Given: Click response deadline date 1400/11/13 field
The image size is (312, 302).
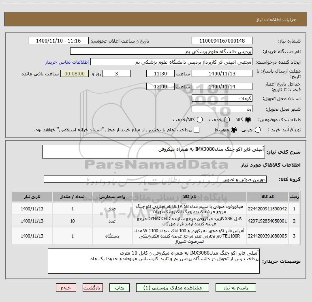Looking at the screenshot, I should pyautogui.click(x=222, y=73).
